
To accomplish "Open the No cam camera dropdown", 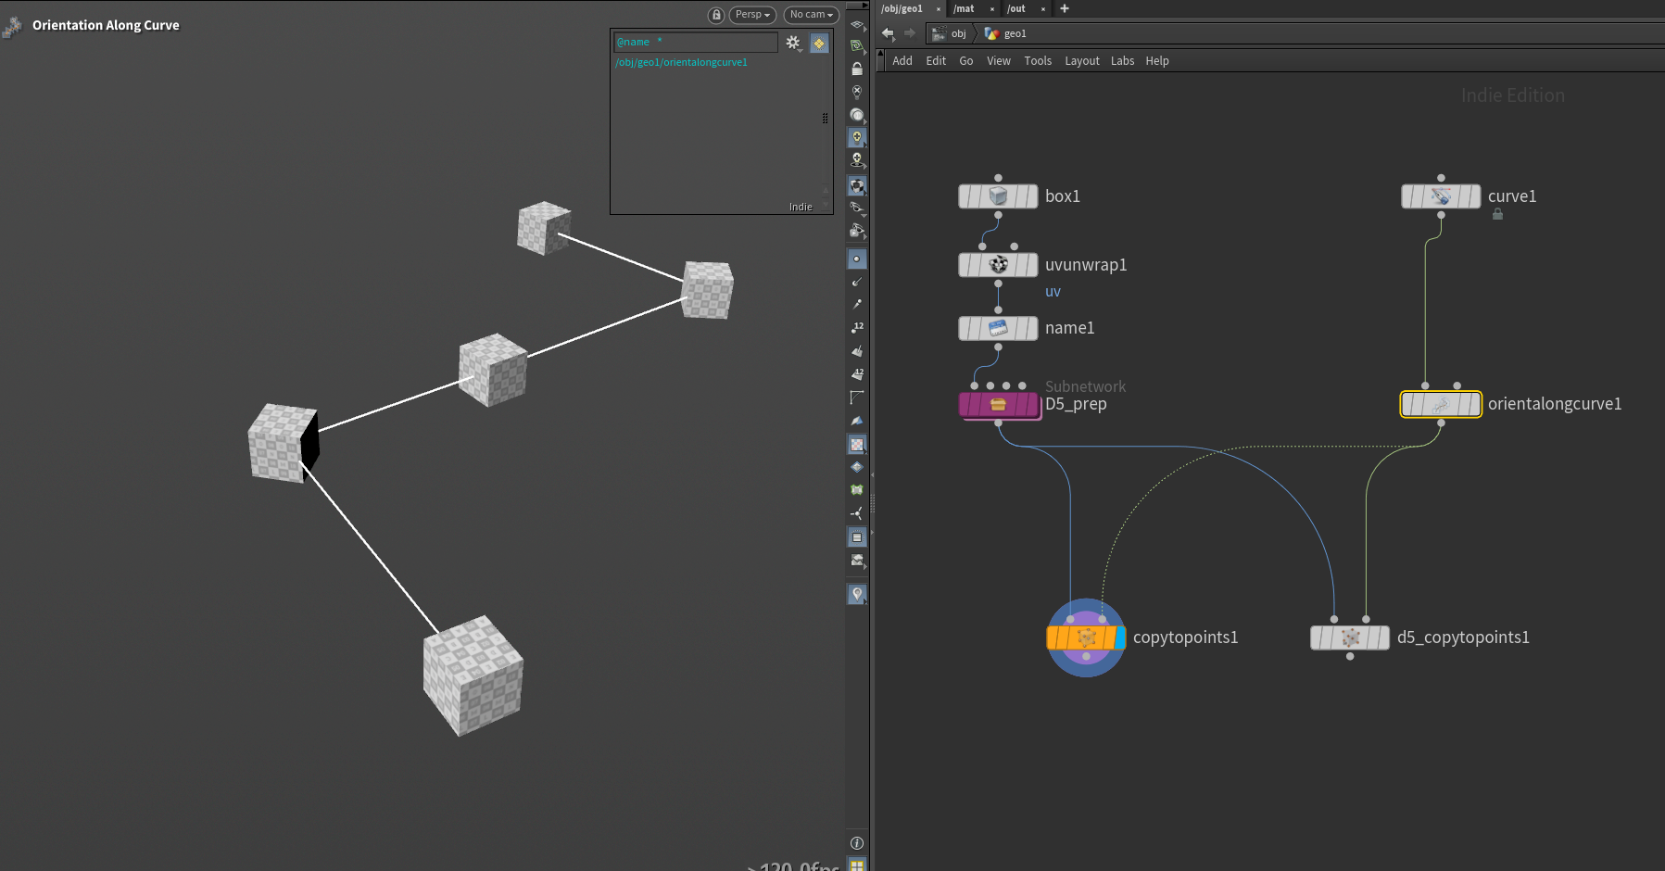I will coord(811,15).
